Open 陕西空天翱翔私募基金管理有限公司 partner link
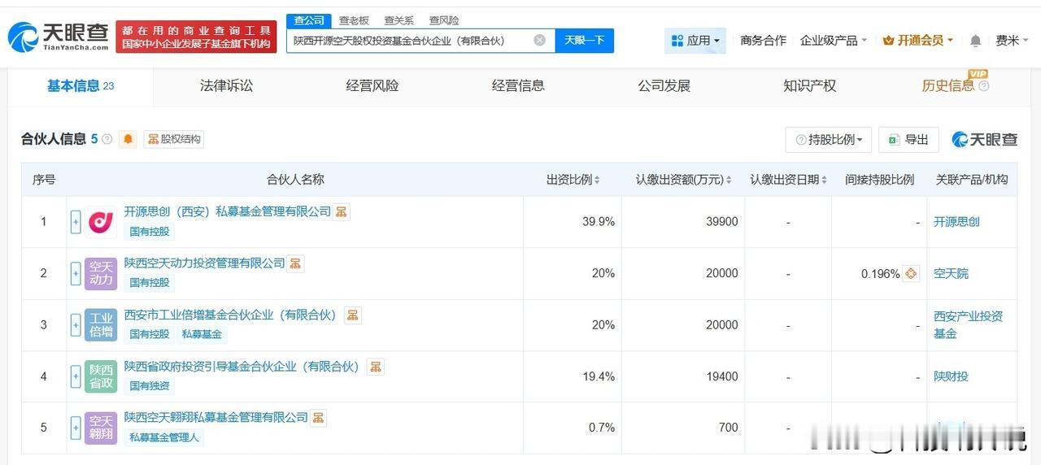 point(216,417)
